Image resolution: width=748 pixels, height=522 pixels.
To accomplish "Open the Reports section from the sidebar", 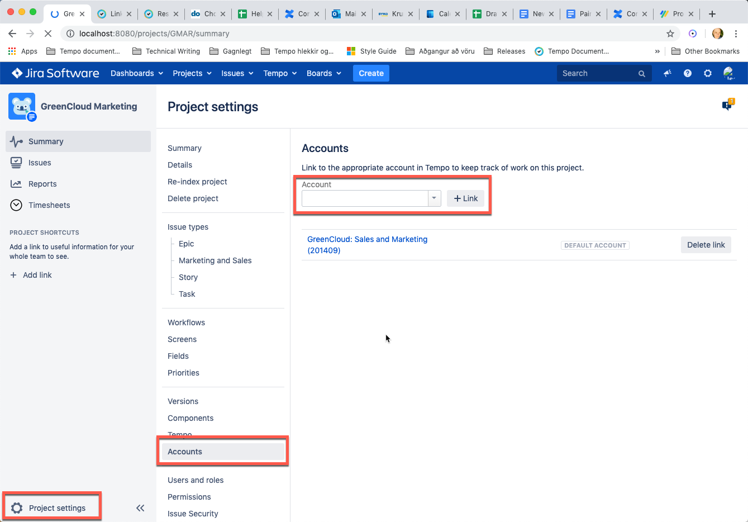I will tap(42, 184).
